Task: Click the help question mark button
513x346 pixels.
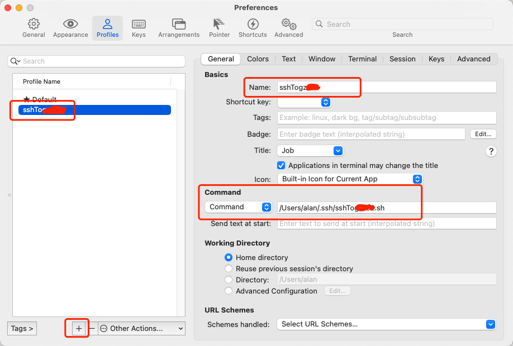Action: point(491,151)
